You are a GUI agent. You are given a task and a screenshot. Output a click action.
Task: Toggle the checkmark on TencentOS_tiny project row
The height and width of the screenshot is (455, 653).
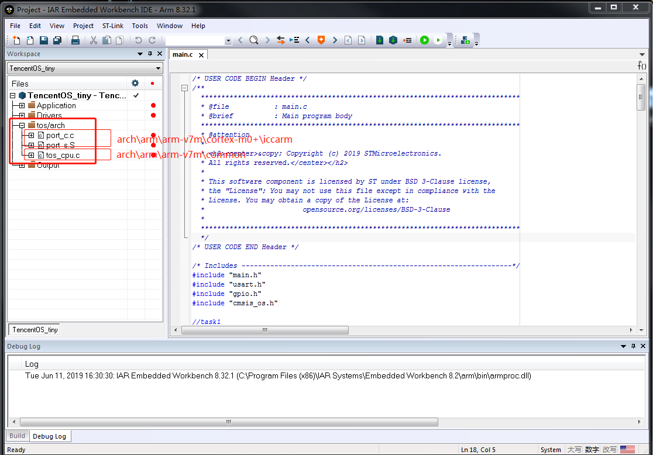pos(136,95)
